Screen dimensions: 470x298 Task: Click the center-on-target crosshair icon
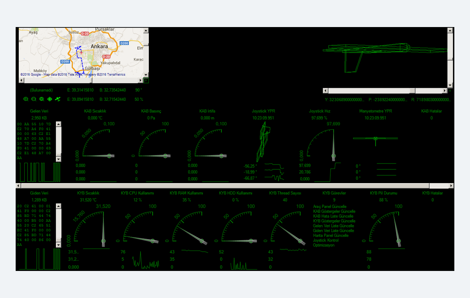click(50, 99)
